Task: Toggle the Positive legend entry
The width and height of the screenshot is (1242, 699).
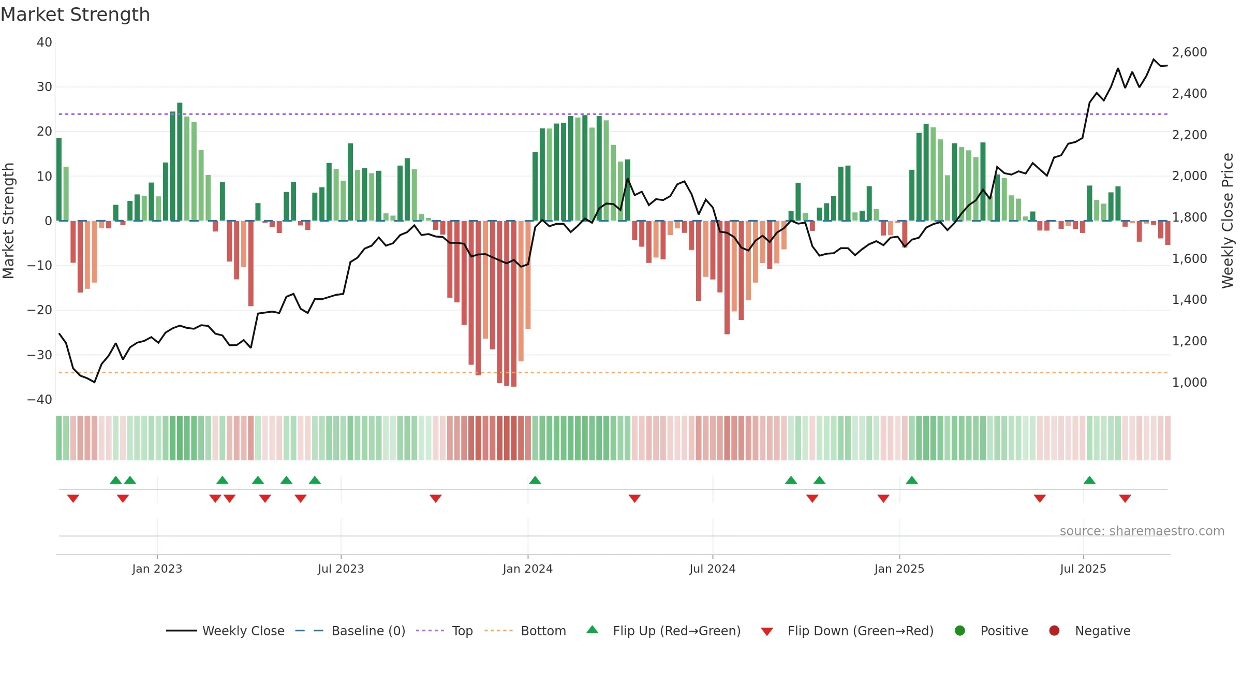Action: [991, 631]
